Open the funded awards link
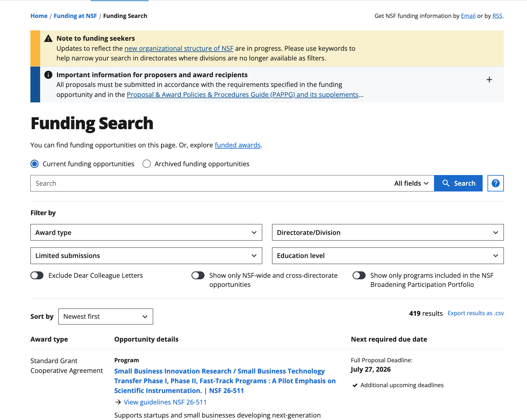The height and width of the screenshot is (420, 527). click(x=237, y=145)
